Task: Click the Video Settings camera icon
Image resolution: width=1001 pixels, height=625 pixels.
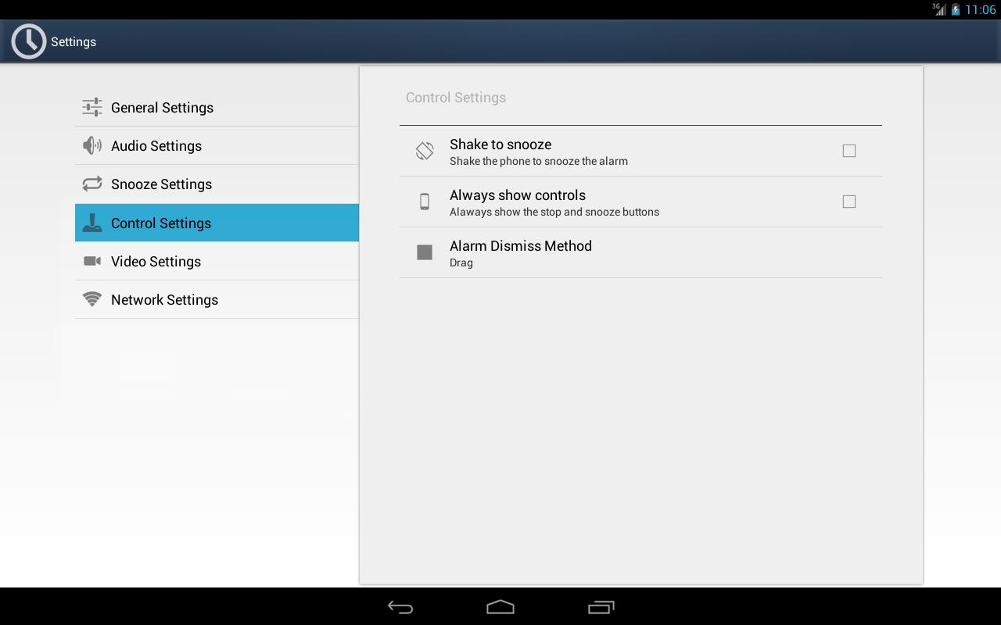Action: click(92, 261)
